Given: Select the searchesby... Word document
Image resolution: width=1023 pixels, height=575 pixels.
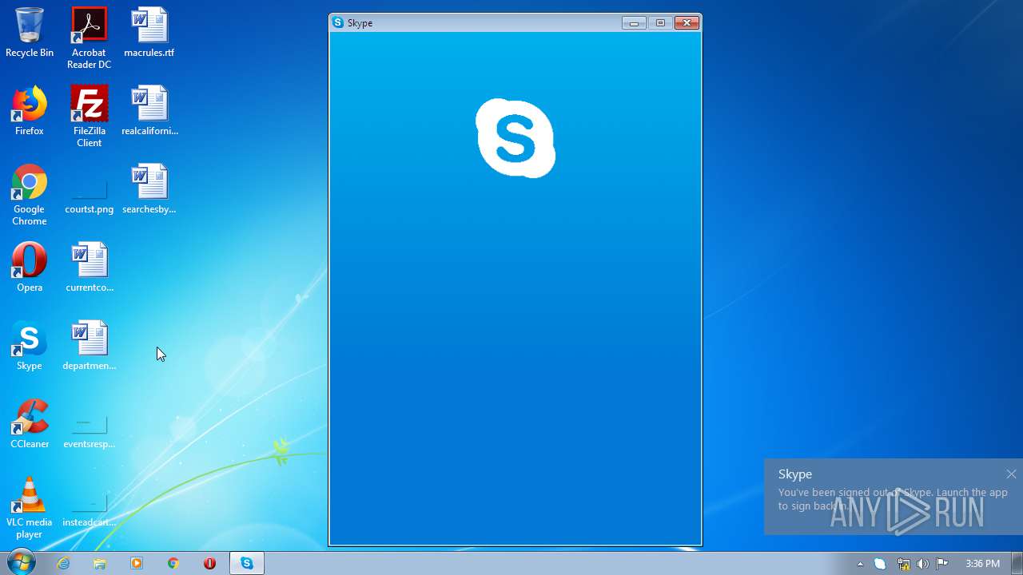Looking at the screenshot, I should (x=149, y=188).
